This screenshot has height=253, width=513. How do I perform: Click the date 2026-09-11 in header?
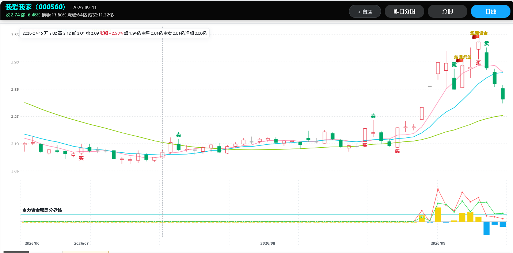tap(85, 7)
